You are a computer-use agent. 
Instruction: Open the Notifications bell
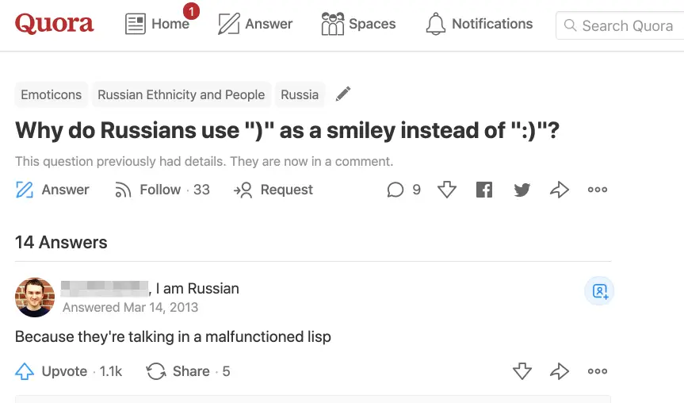coord(479,24)
